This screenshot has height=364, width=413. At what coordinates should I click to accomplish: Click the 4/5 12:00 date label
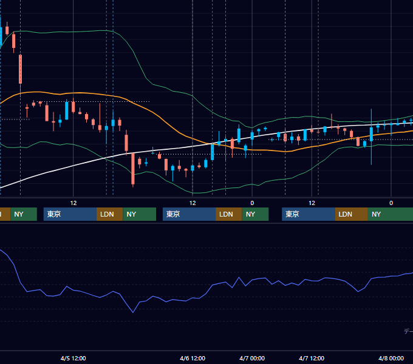pos(73,358)
